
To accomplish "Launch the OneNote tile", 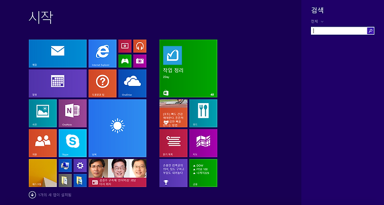I will tap(73, 113).
